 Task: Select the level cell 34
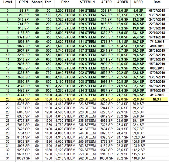click(8, 158)
